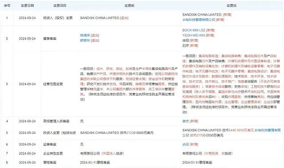Open second departing director's name in 董事备案 row
284x168 pixels.
(85, 40)
